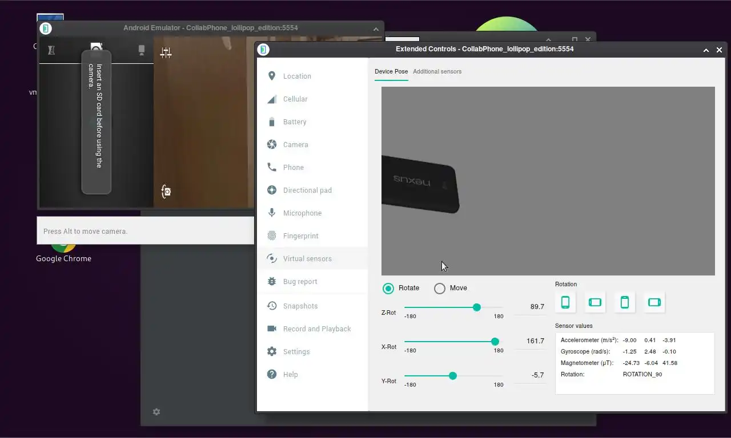This screenshot has width=731, height=438.
Task: Click the first portrait rotation icon
Action: (565, 302)
